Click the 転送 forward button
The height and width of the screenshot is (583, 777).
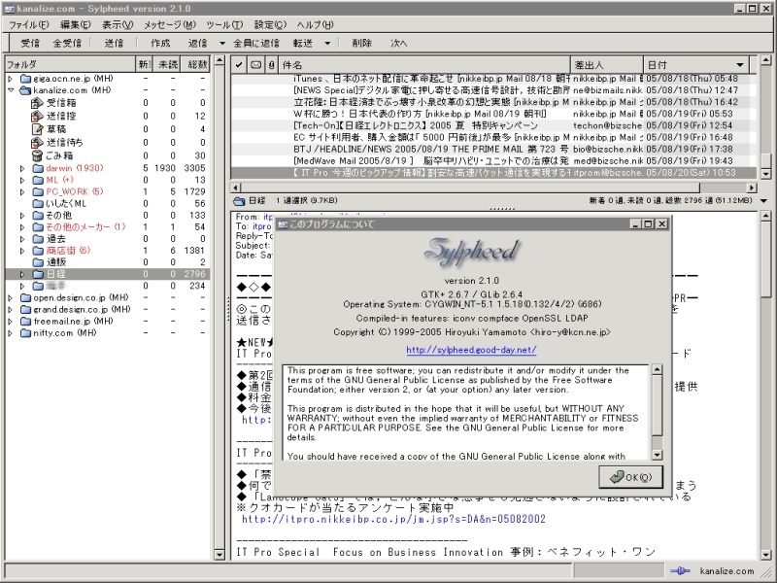point(303,43)
